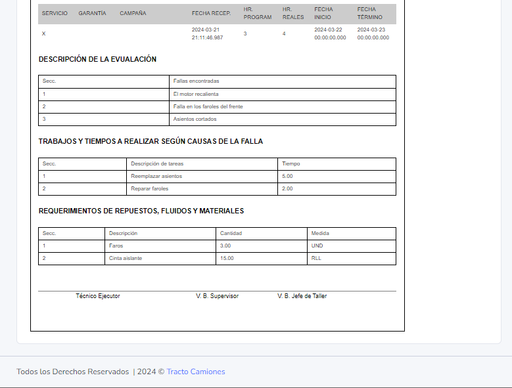
Task: Click the end date 2024-03-23 value
Action: pyautogui.click(x=373, y=33)
